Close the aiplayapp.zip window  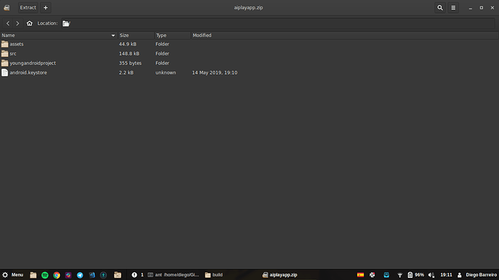[492, 8]
